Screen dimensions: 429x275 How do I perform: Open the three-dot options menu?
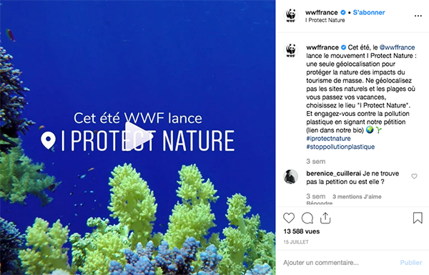point(418,16)
